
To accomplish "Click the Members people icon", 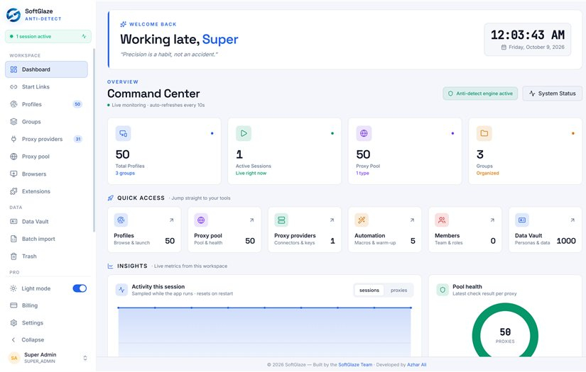I will [442, 220].
